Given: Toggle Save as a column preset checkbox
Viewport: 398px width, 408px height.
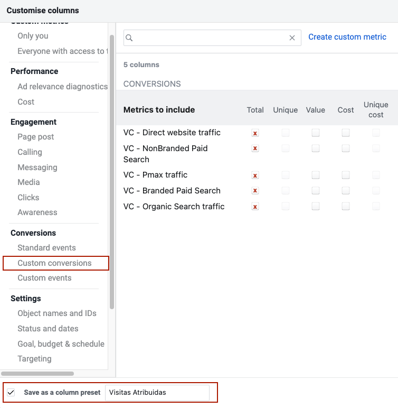Looking at the screenshot, I should tap(11, 392).
